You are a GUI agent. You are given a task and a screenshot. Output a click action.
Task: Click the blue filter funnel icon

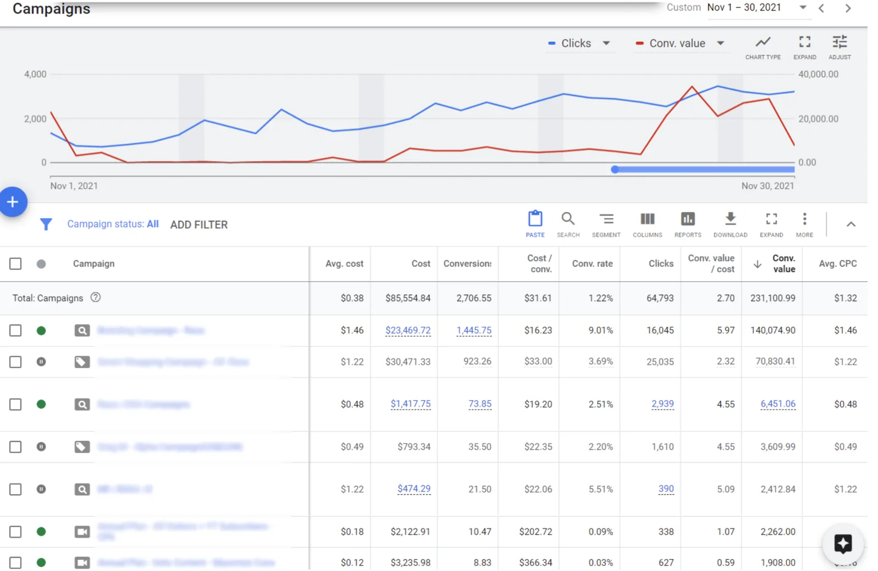[46, 224]
